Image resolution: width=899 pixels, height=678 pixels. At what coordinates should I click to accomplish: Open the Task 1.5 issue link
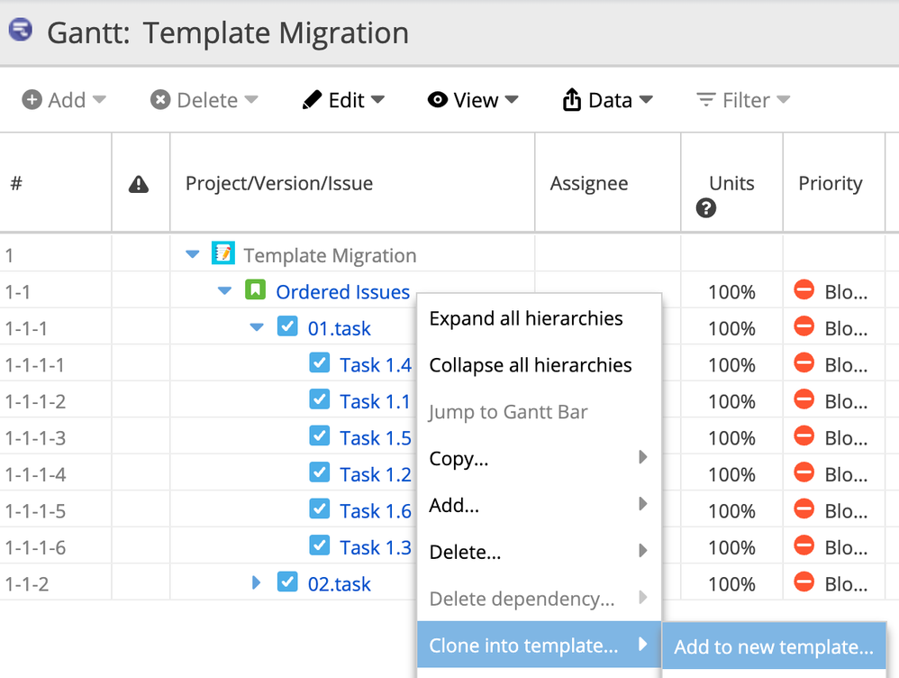[376, 438]
